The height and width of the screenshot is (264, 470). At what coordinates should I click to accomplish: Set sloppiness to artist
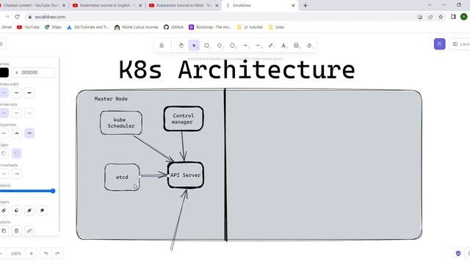[x=16, y=133]
